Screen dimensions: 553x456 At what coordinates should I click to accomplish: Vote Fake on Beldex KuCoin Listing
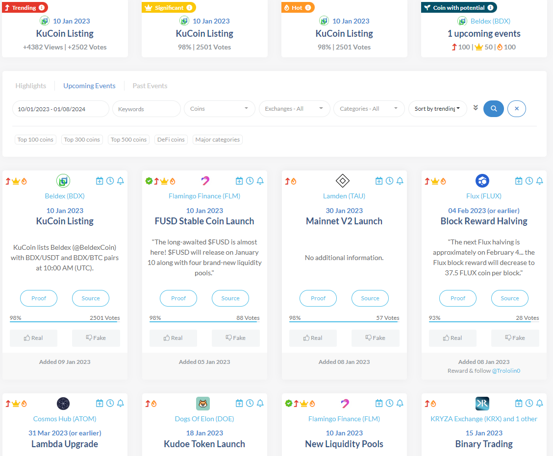96,338
